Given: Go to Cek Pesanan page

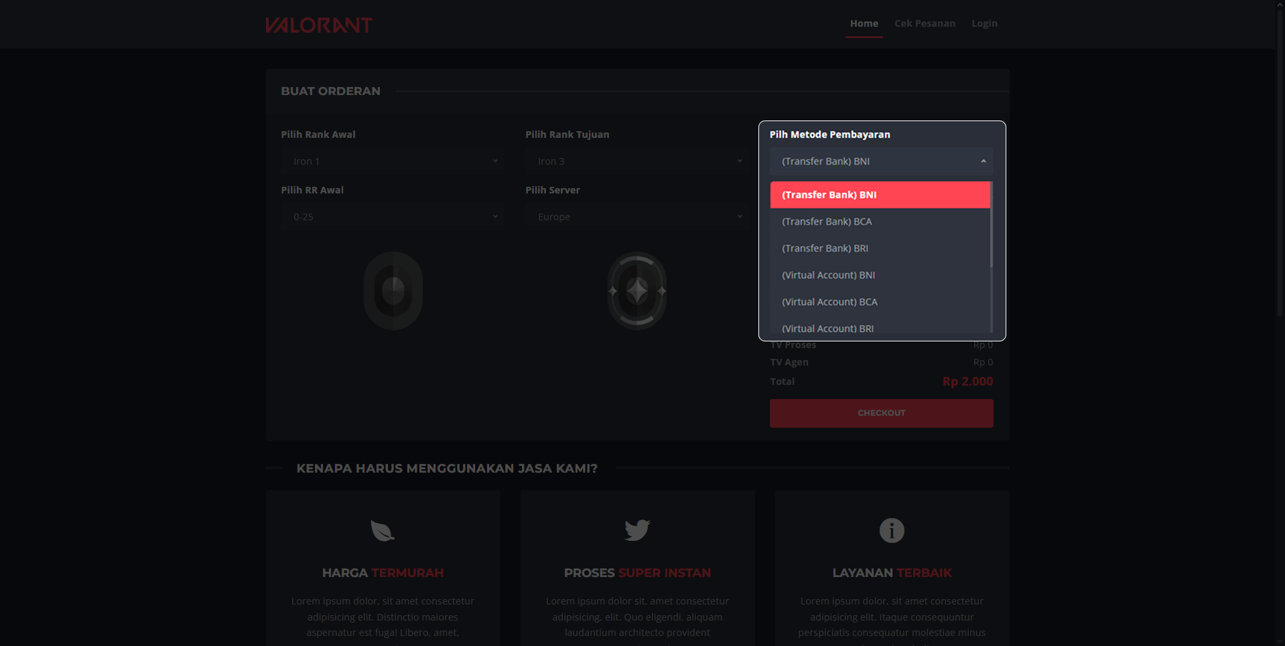Looking at the screenshot, I should point(925,23).
